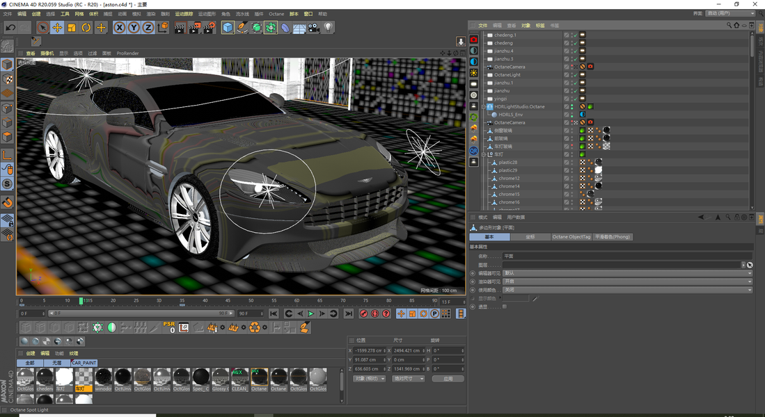765x417 pixels.
Task: Click the 应用 apply button
Action: (448, 379)
